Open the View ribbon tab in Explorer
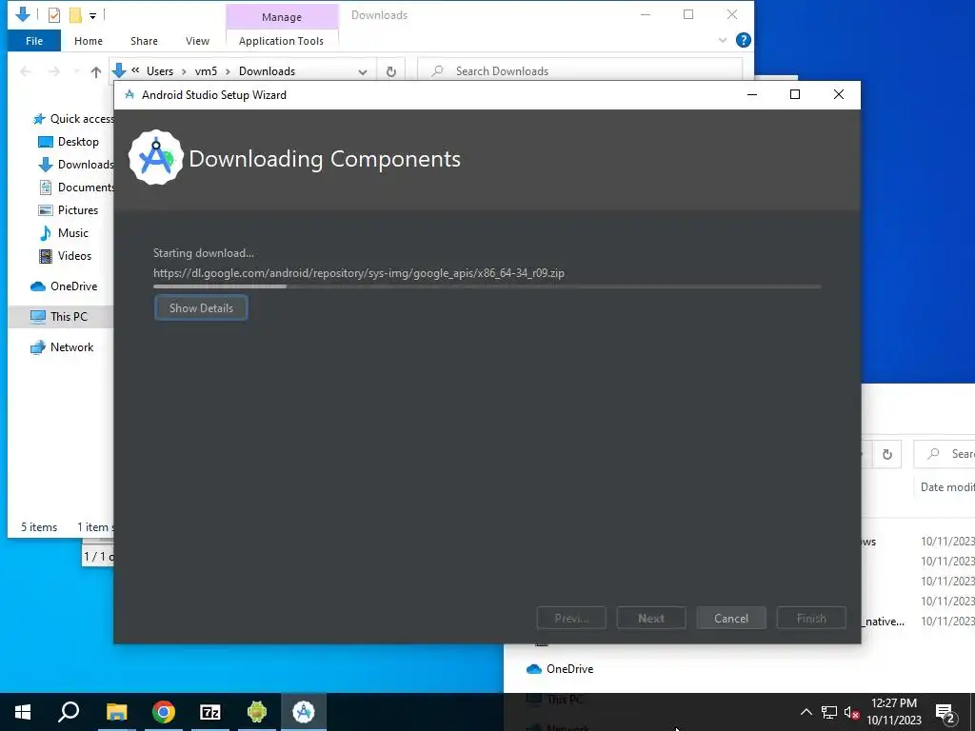The image size is (975, 731). (x=197, y=41)
